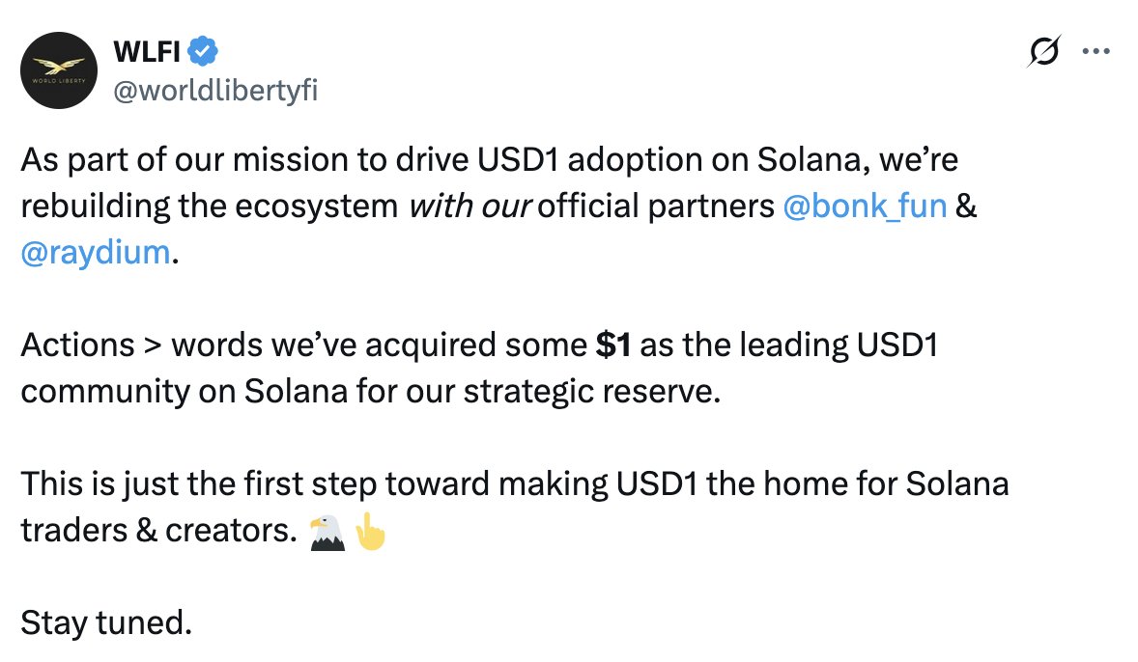
Task: Open the three-dot more options menu
Action: [x=1095, y=51]
